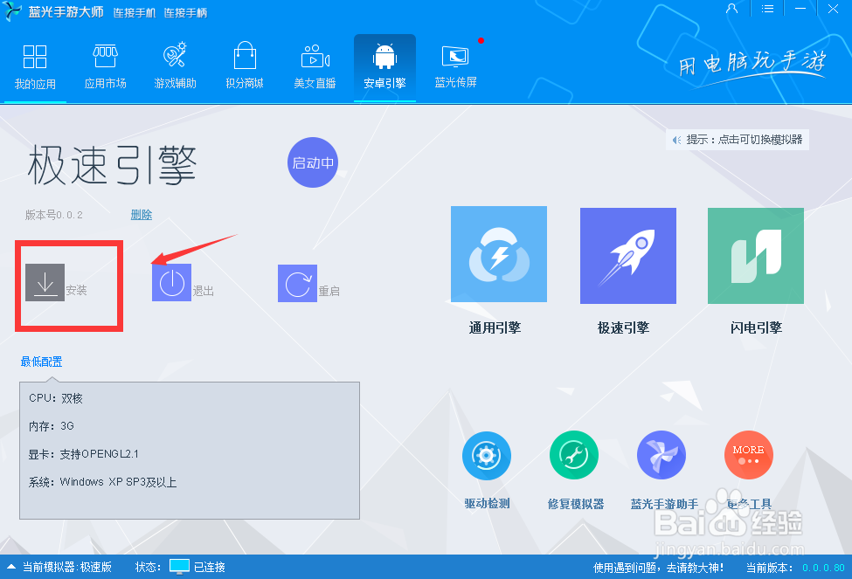The image size is (852, 579).
Task: Switch to the 应用市场 tab
Action: pyautogui.click(x=105, y=65)
